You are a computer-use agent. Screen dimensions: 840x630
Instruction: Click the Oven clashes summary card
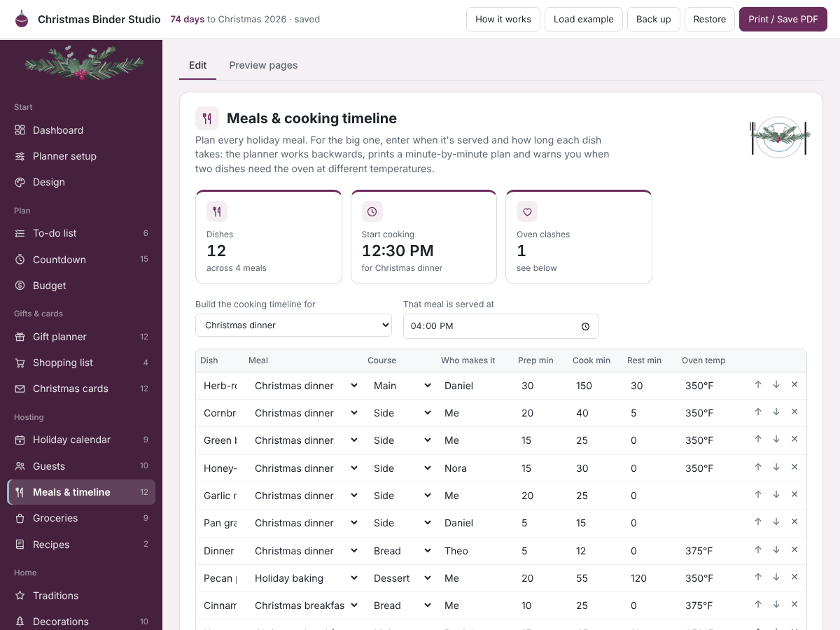[579, 237]
